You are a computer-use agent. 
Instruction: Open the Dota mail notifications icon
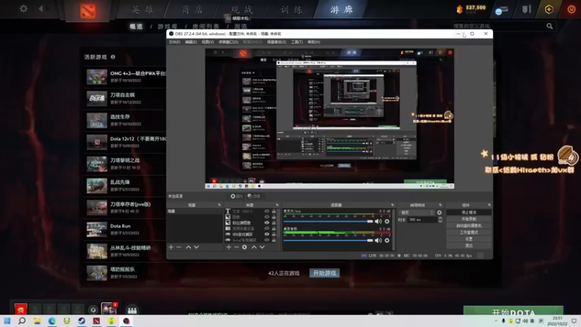tap(501, 10)
